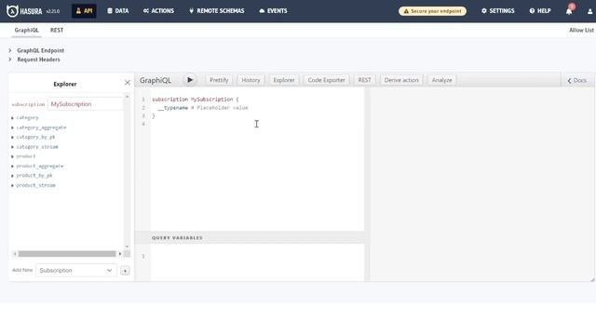This screenshot has height=335, width=596.
Task: Click the GraphiQL title text
Action: point(156,80)
